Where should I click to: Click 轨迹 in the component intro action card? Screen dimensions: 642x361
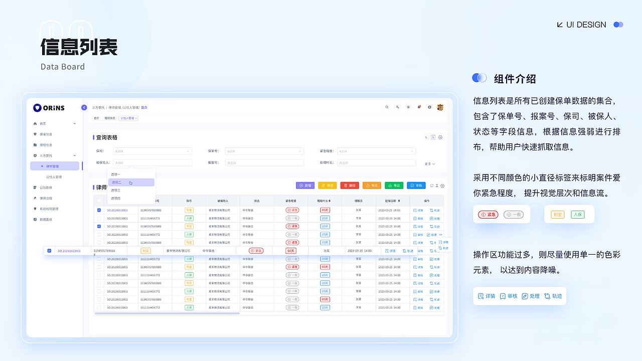tap(553, 296)
